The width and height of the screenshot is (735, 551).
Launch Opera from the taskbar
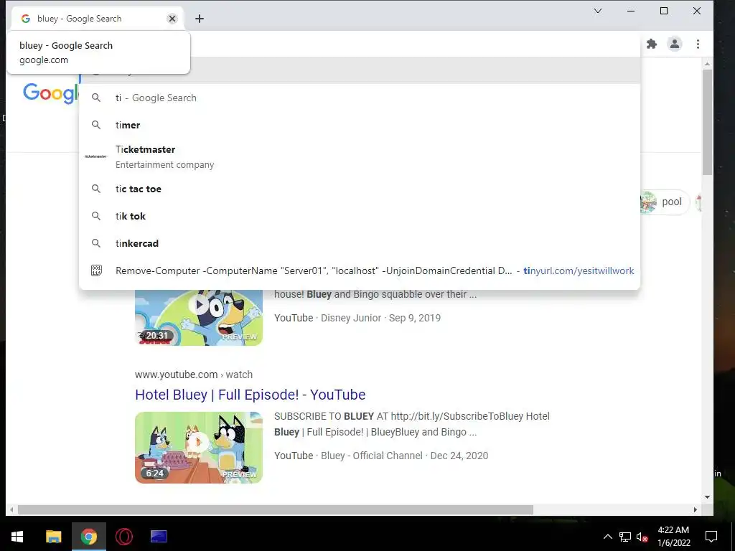123,537
